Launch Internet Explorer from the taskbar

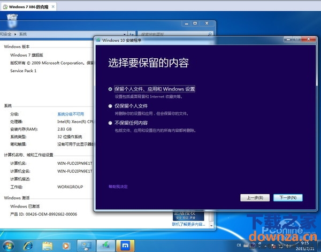(28, 246)
